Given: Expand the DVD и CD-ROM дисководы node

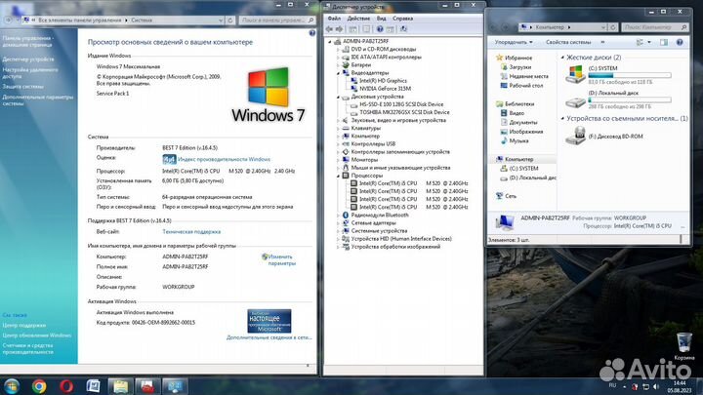Looking at the screenshot, I should coord(339,50).
